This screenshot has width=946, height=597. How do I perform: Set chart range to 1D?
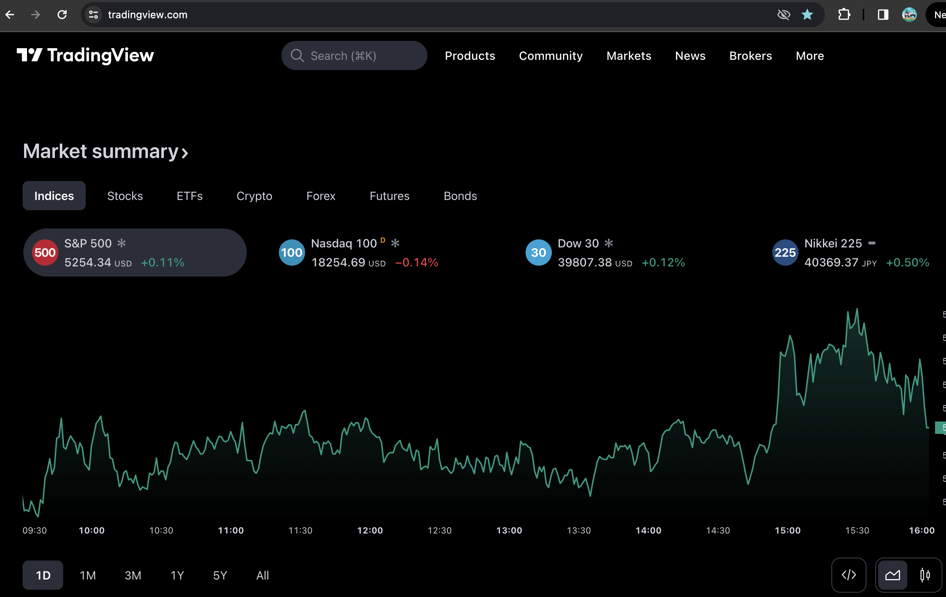click(x=43, y=575)
